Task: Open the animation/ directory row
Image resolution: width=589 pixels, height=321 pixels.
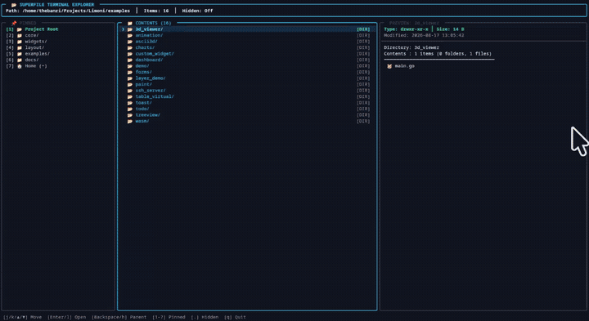Action: (x=247, y=35)
